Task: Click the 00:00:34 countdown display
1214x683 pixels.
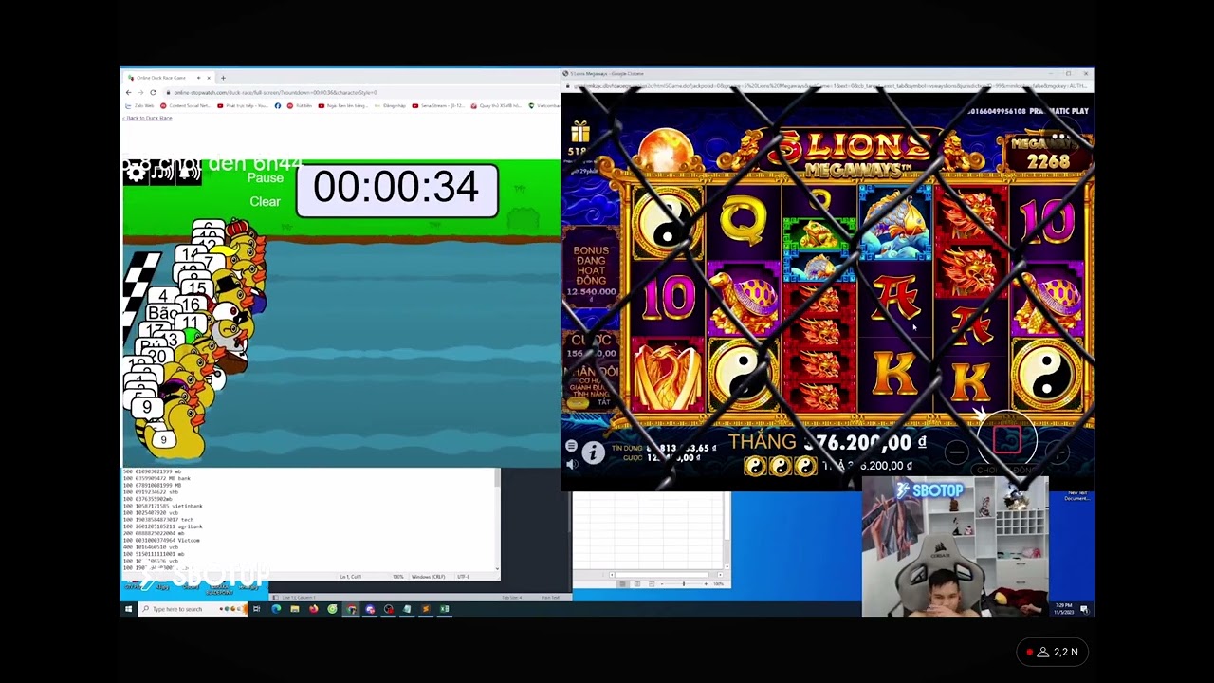Action: click(x=396, y=190)
